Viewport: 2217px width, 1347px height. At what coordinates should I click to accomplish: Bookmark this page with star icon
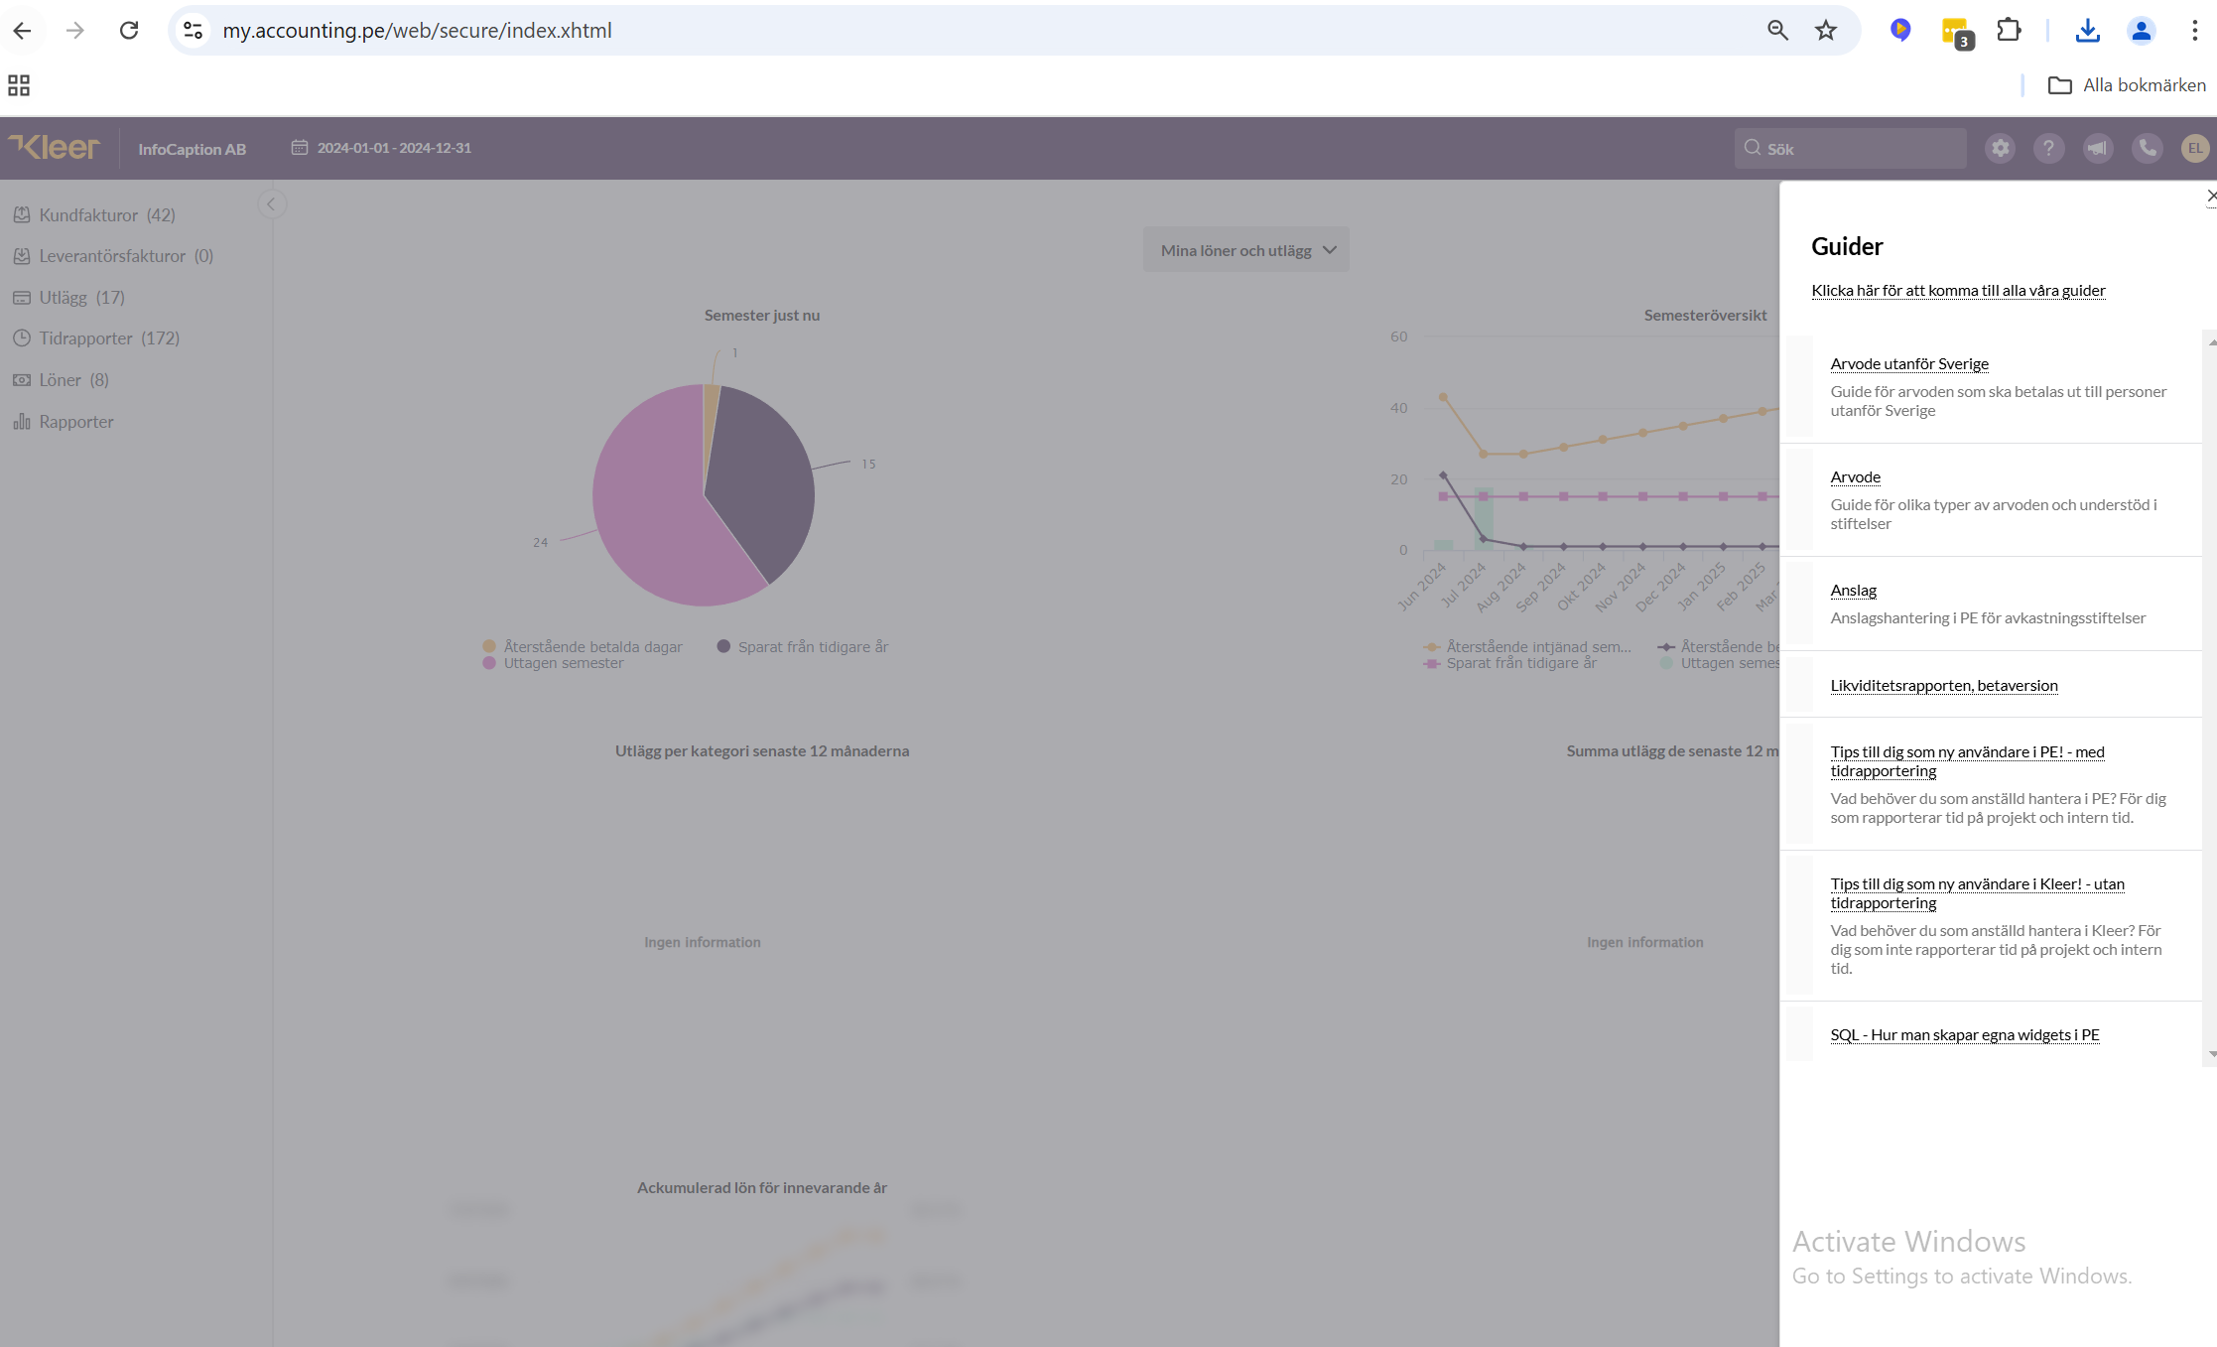pos(1826,31)
